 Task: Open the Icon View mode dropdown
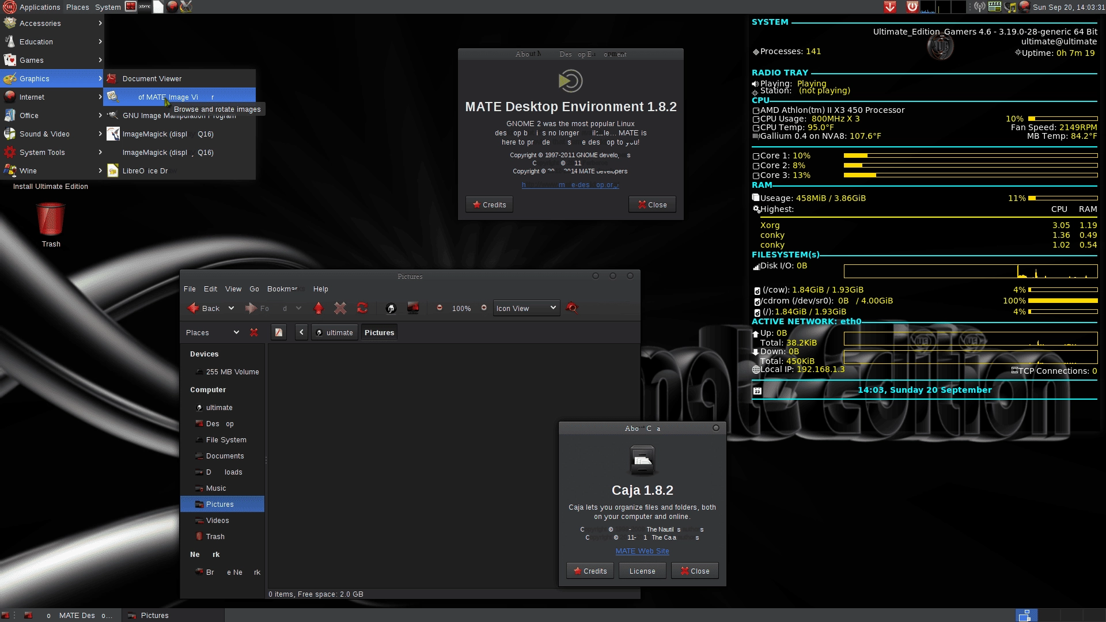click(527, 308)
